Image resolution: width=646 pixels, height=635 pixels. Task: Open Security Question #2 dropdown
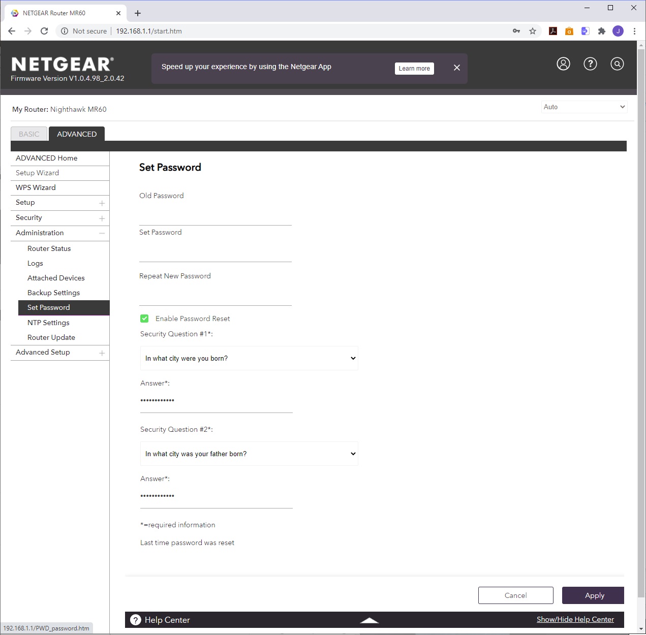pyautogui.click(x=249, y=454)
